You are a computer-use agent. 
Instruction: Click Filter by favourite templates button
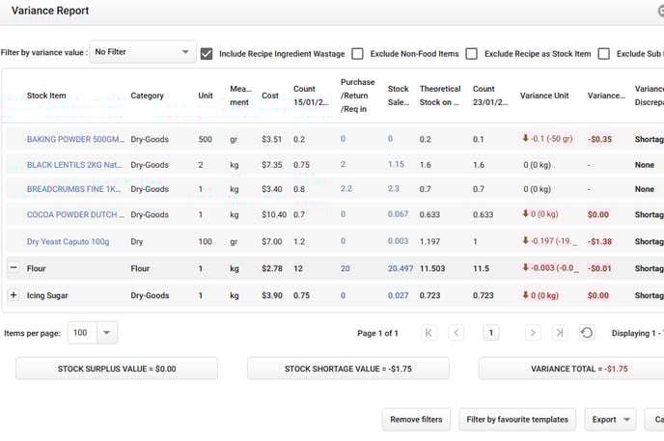click(x=517, y=420)
